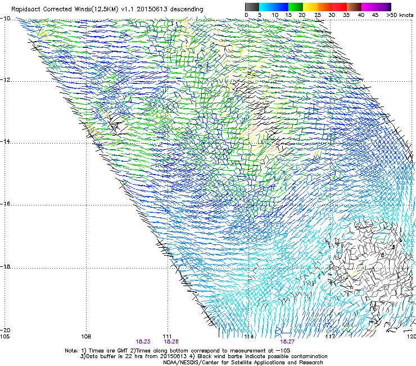The image size is (416, 366).
Task: Click the brown 35-40 knots color band
Action: coord(354,7)
